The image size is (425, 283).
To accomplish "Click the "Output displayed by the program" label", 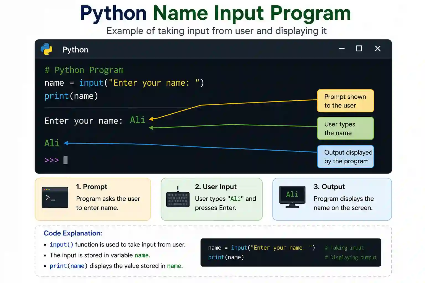I will 345,157.
